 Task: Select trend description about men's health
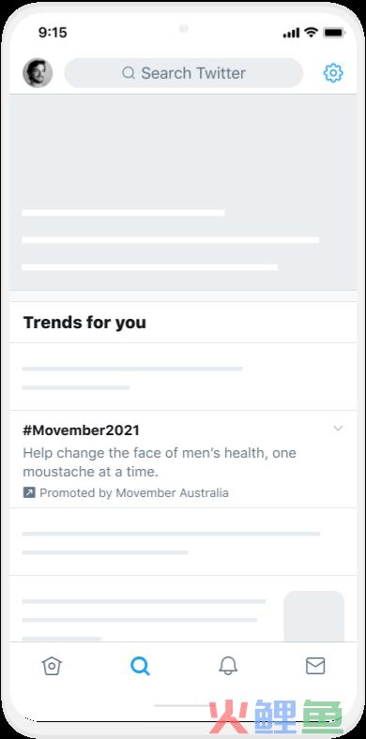(x=160, y=461)
